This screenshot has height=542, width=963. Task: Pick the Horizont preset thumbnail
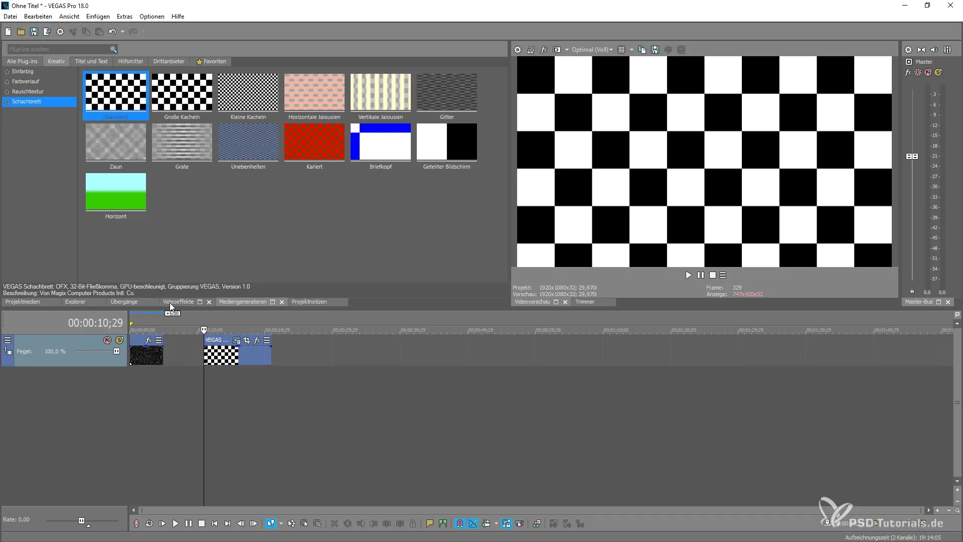click(116, 192)
